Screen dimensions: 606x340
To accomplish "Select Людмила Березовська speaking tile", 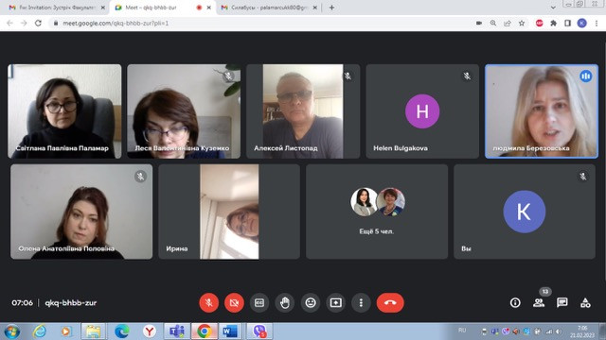I will click(x=542, y=111).
